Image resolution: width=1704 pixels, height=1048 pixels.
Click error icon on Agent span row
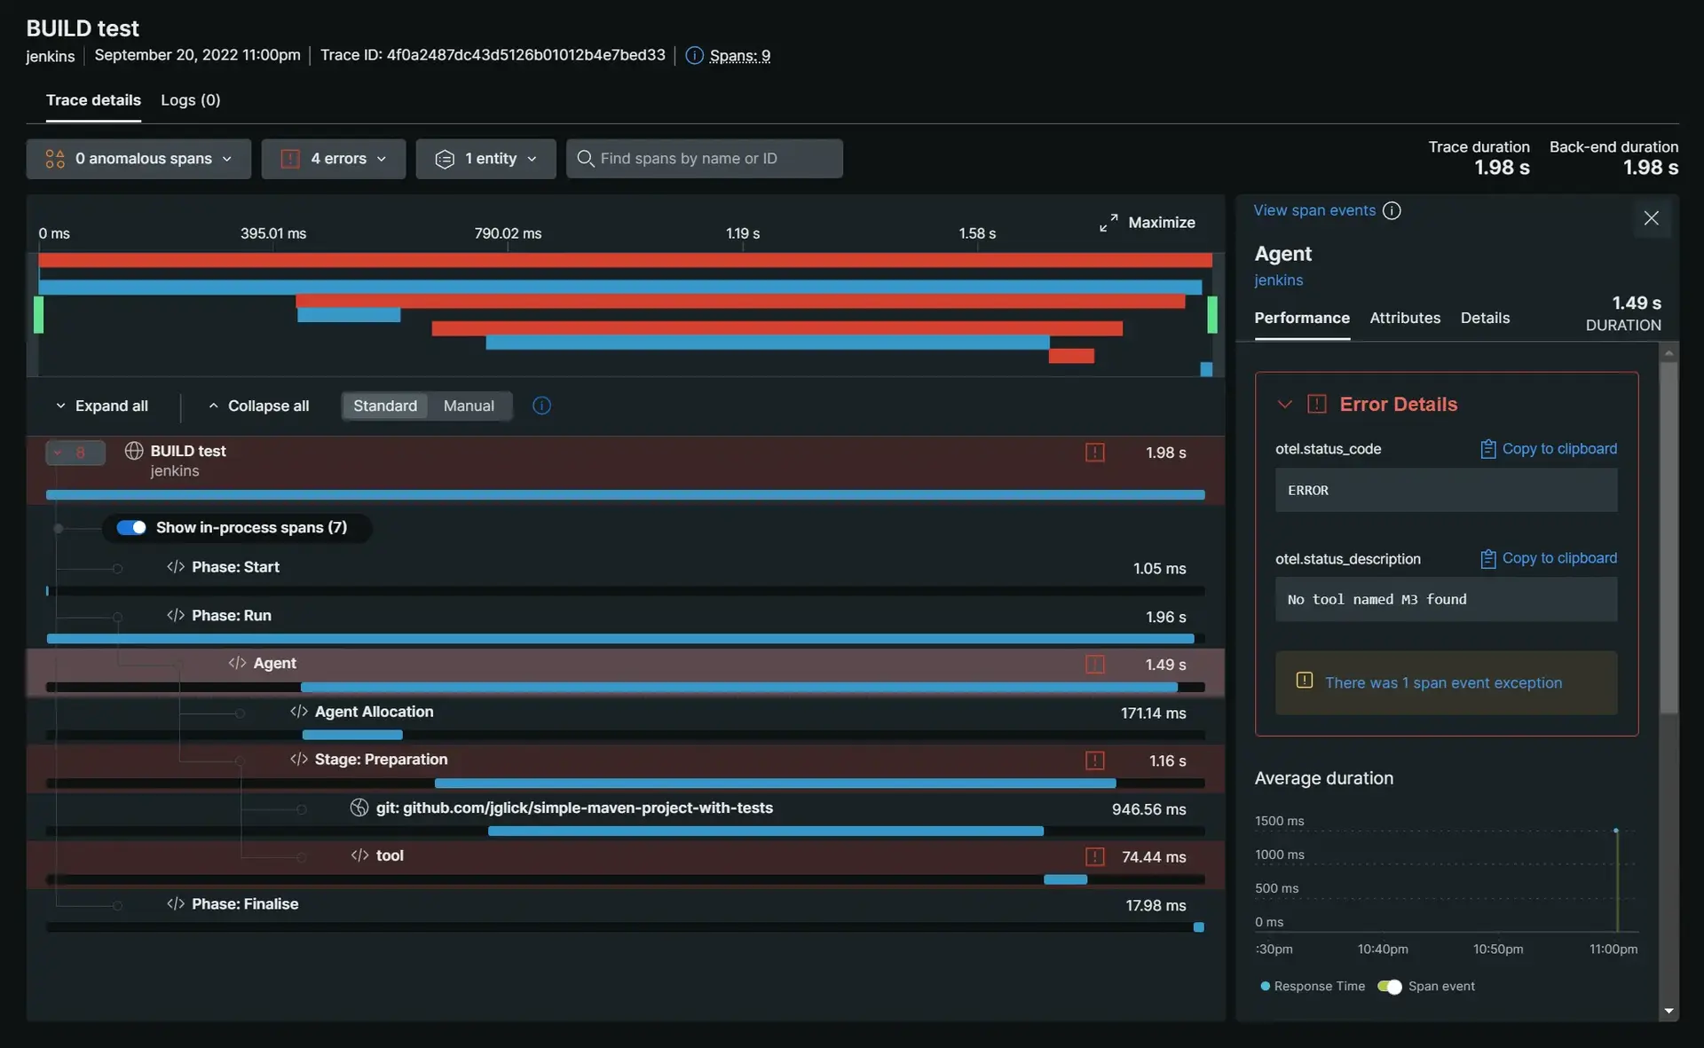point(1095,665)
